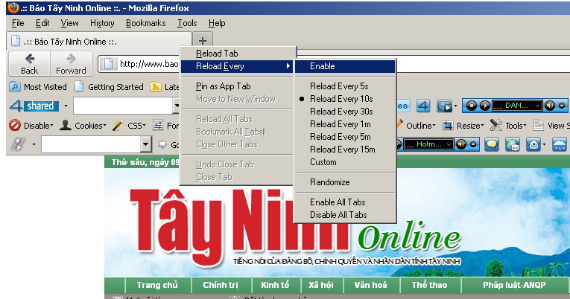Choose Custom reload interval
The height and width of the screenshot is (299, 570).
coord(345,162)
